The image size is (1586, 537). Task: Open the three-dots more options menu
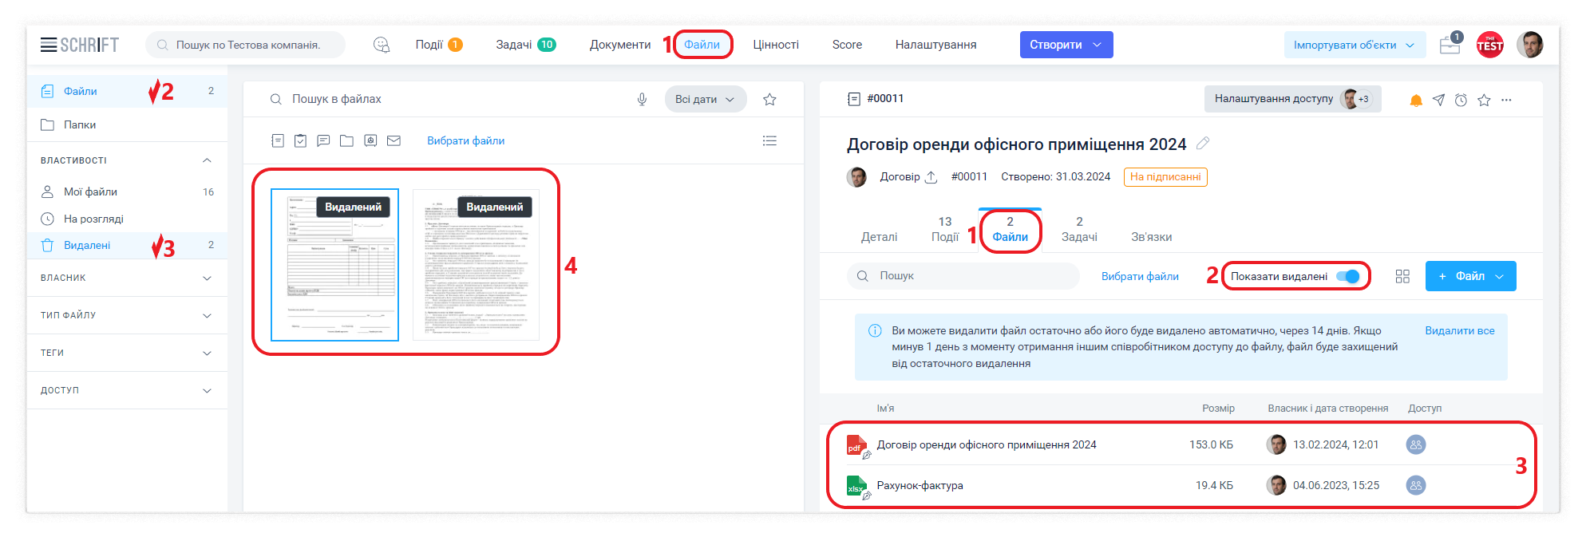pyautogui.click(x=1506, y=100)
